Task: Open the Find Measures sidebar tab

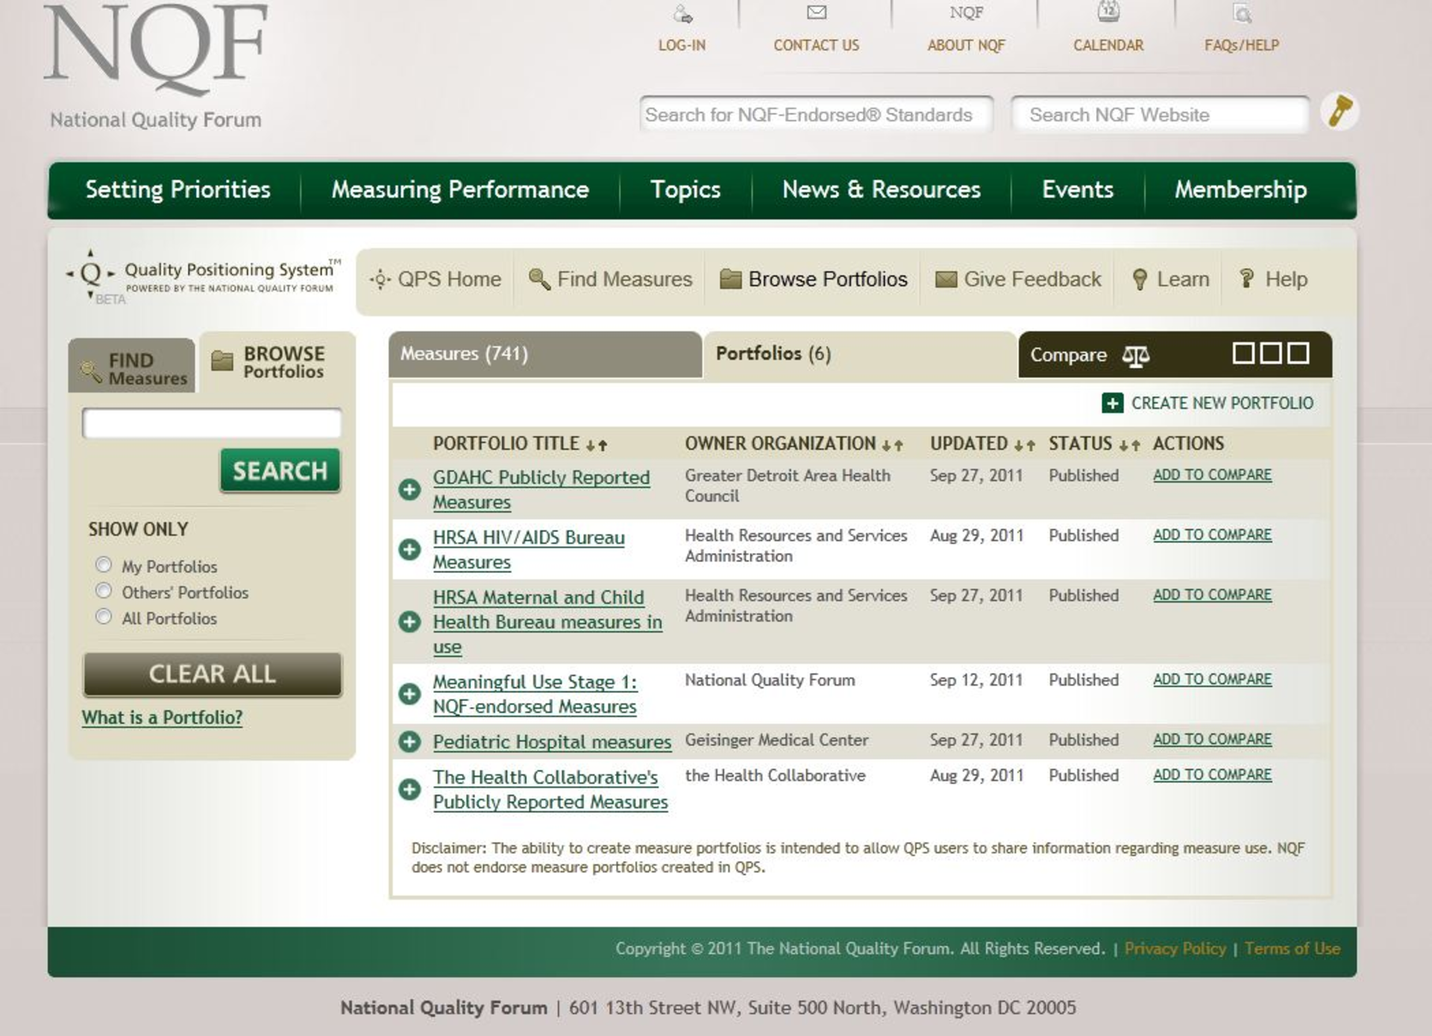Action: (133, 368)
